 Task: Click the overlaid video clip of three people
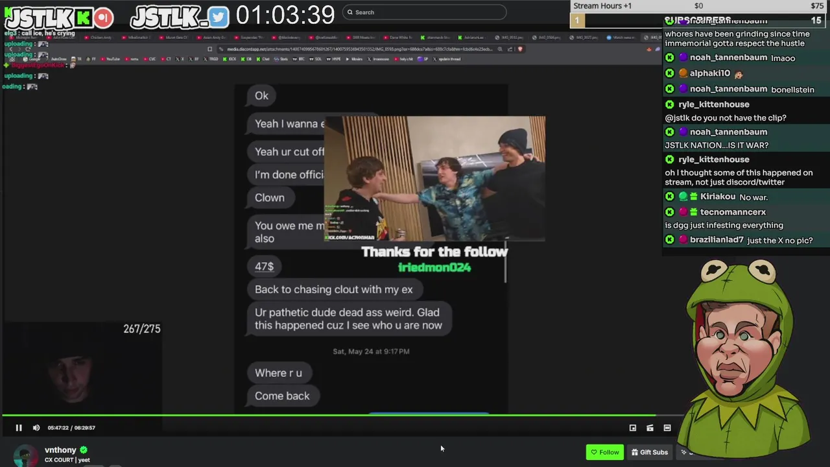click(x=434, y=178)
